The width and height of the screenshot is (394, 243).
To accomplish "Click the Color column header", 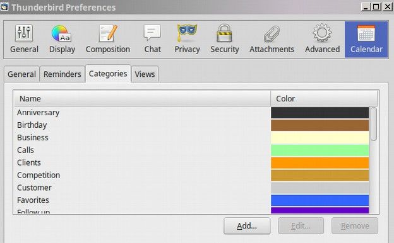I will (324, 98).
